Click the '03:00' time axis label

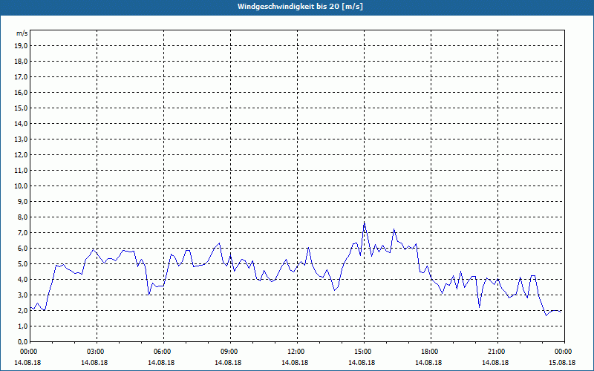pos(97,352)
